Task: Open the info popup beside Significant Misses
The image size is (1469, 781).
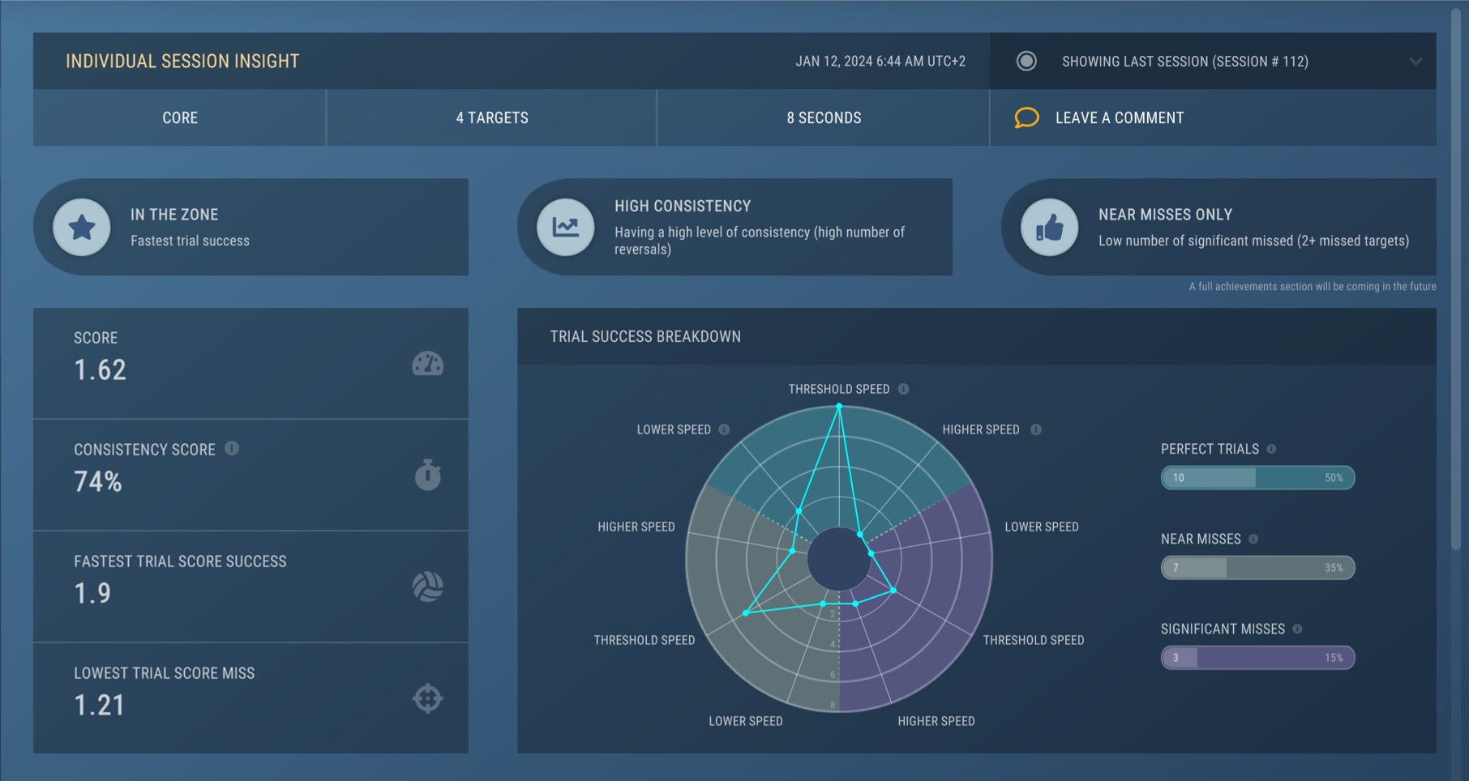Action: pyautogui.click(x=1298, y=628)
